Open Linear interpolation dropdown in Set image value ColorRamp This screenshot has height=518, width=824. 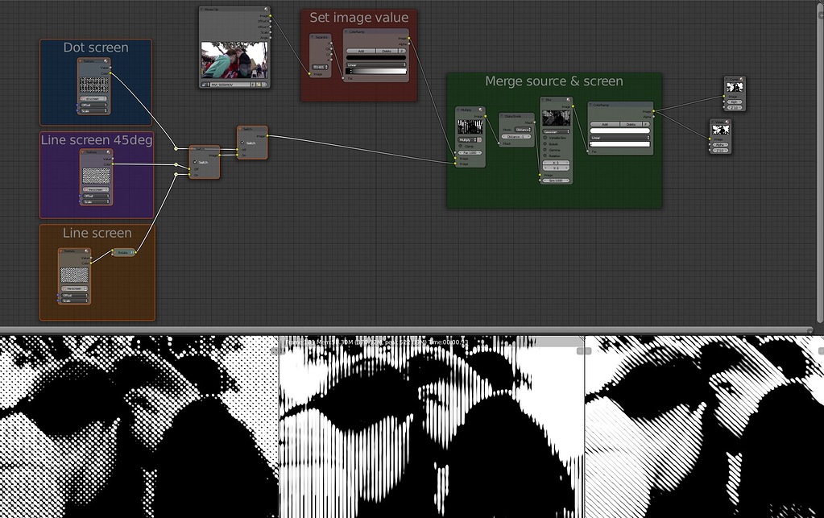click(x=376, y=64)
